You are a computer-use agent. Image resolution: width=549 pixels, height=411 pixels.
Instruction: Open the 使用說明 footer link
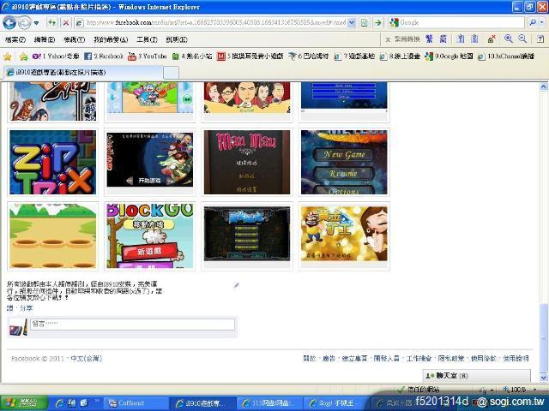coord(516,359)
